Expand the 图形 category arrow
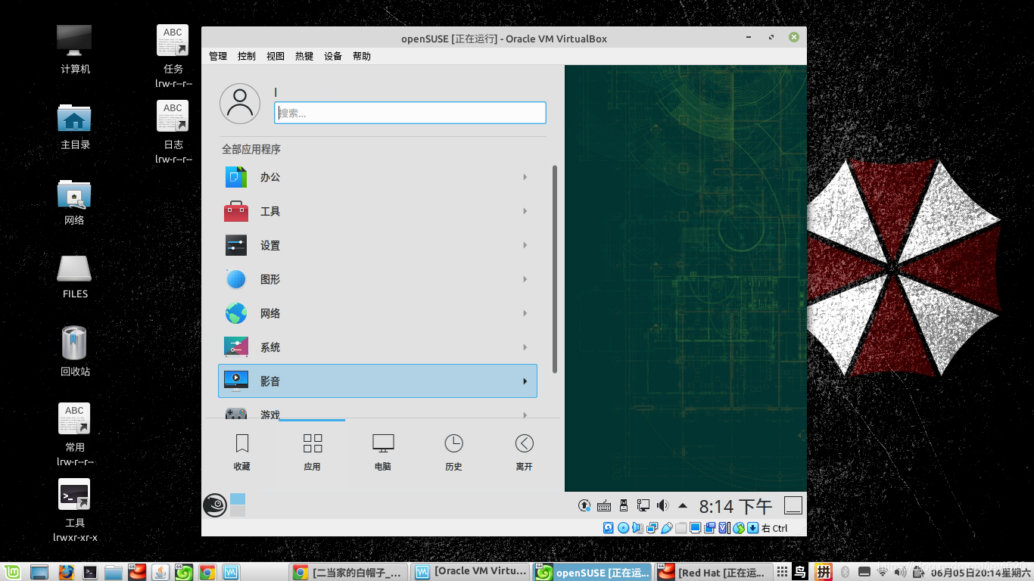Image resolution: width=1034 pixels, height=581 pixels. point(525,279)
